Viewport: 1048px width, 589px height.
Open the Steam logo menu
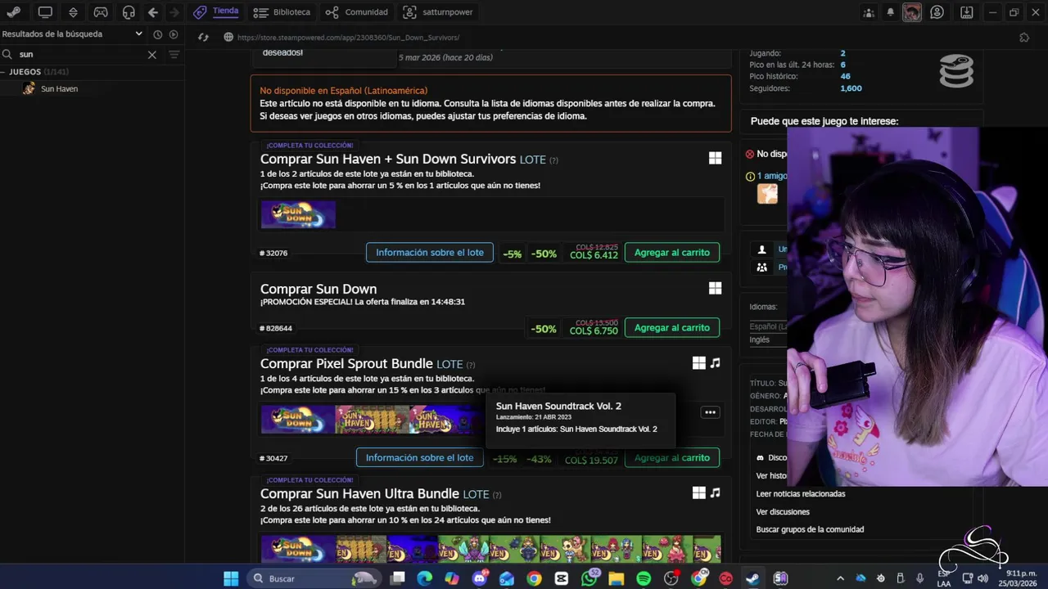point(16,12)
